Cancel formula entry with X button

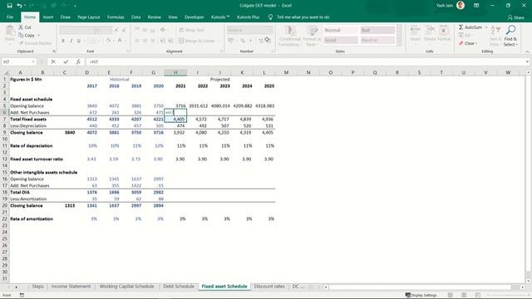[x=53, y=61]
